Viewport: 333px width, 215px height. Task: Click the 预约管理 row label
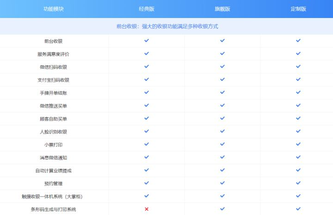[53, 184]
